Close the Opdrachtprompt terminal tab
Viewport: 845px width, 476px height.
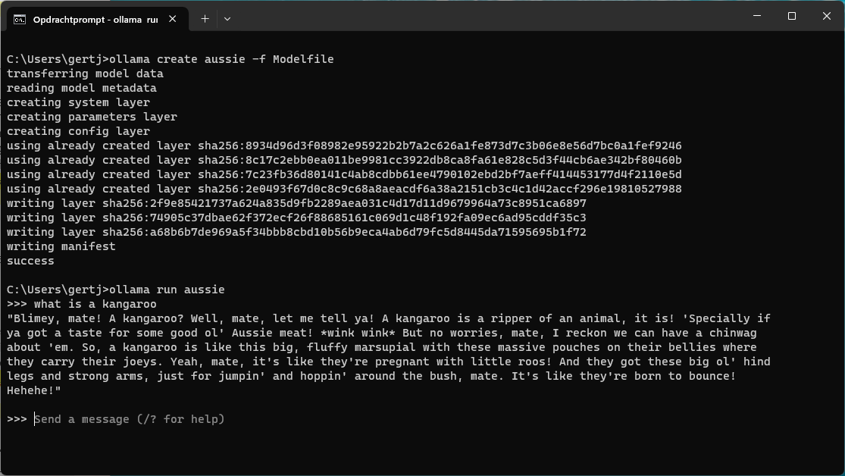point(174,19)
